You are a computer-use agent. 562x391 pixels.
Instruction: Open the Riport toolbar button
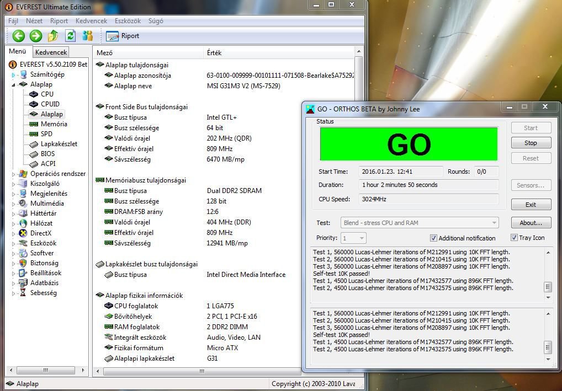[x=123, y=36]
